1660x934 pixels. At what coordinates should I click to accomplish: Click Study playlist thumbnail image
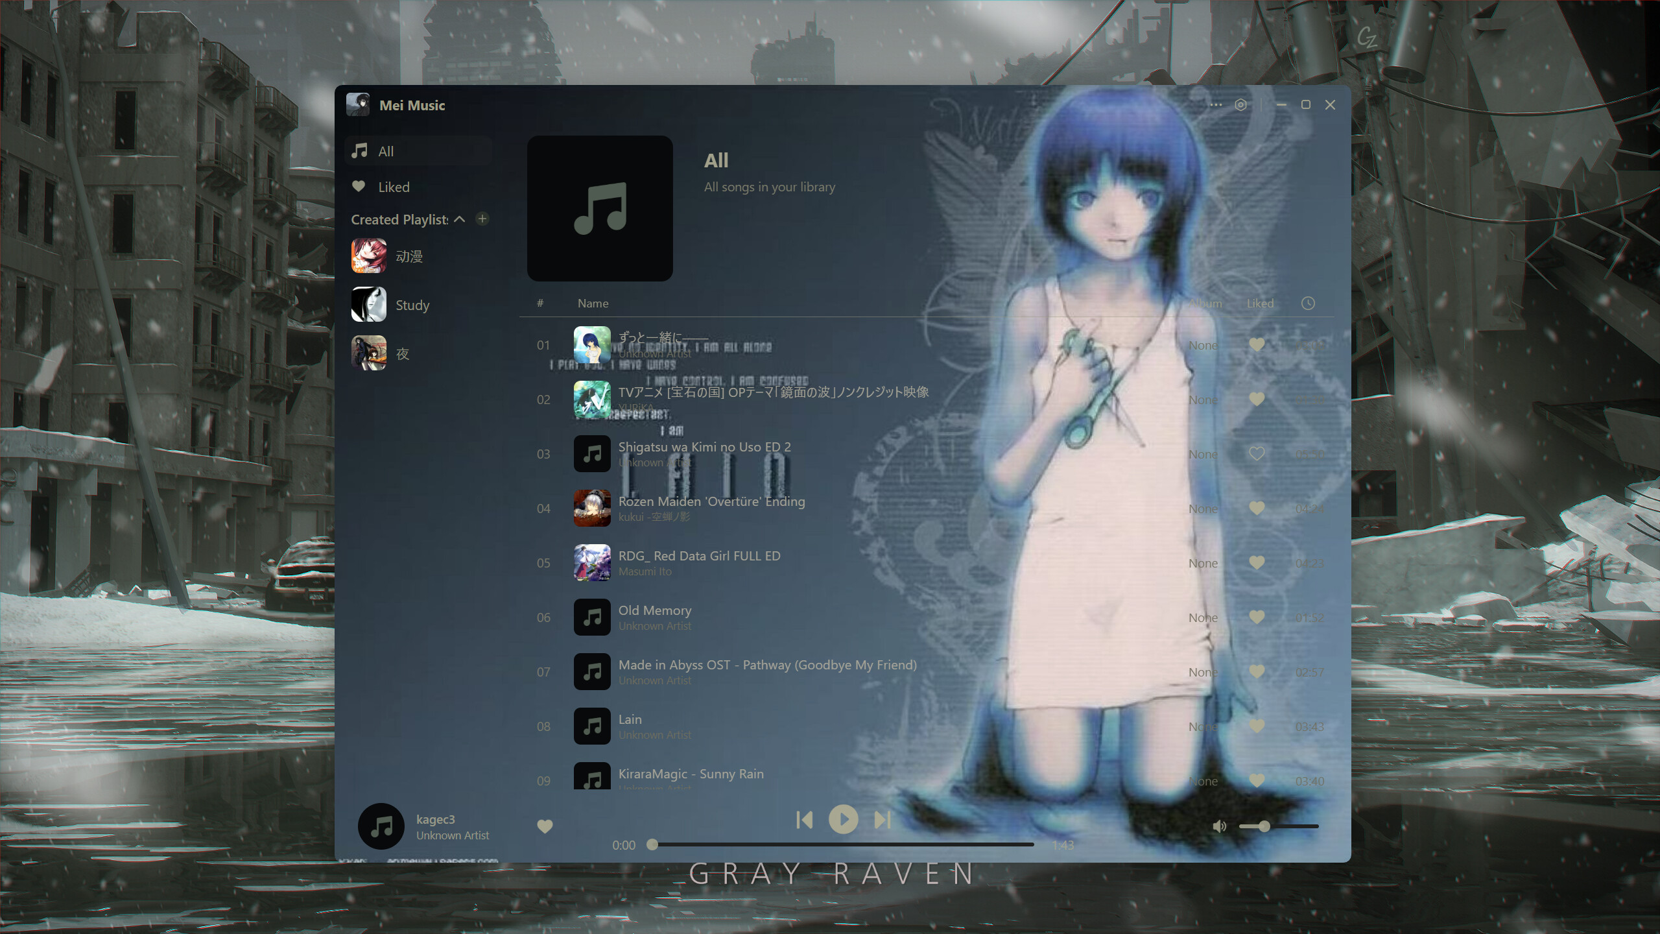click(369, 305)
